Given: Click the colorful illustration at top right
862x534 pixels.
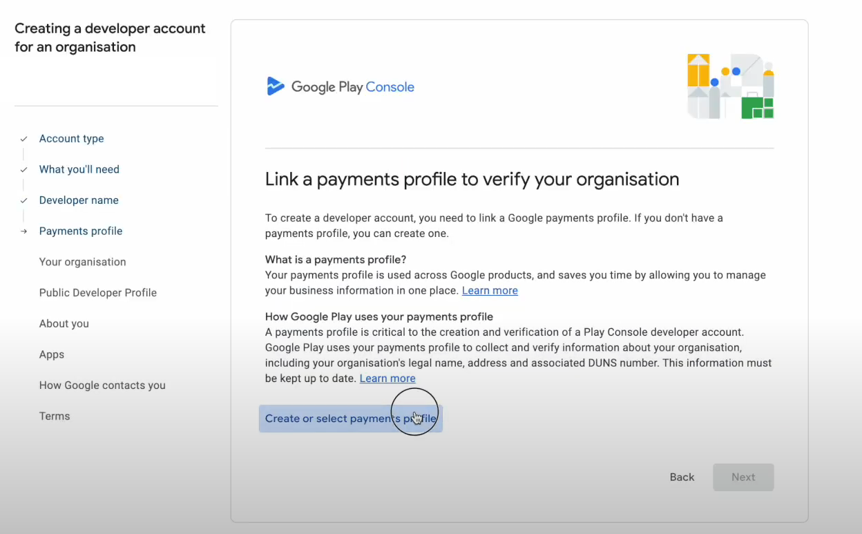Looking at the screenshot, I should (x=730, y=86).
